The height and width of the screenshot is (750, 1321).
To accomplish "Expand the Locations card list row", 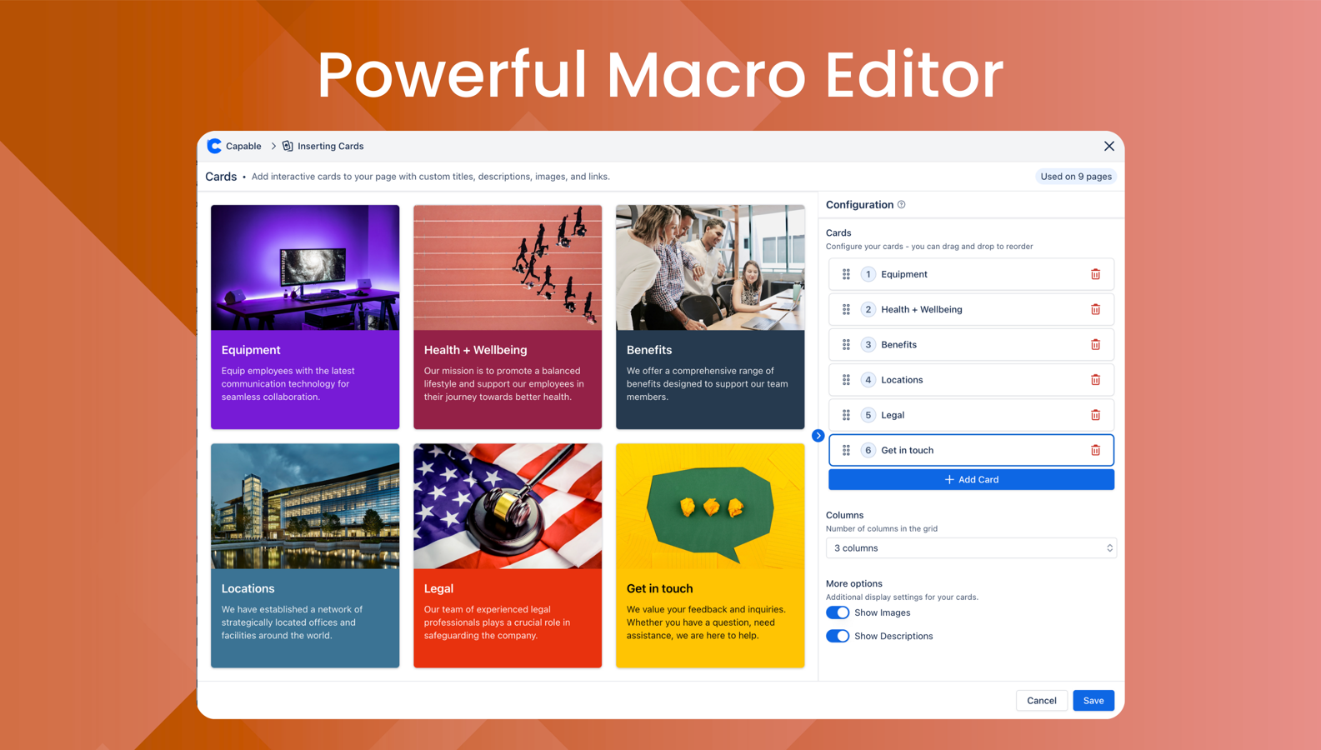I will click(x=971, y=380).
